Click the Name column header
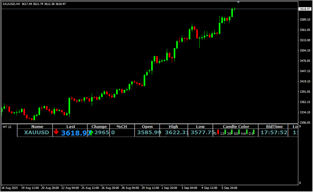This screenshot has width=313, height=192. tap(37, 126)
